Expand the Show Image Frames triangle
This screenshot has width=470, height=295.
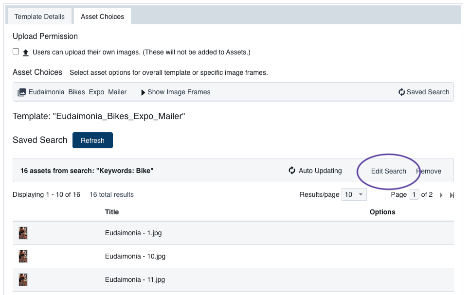143,92
